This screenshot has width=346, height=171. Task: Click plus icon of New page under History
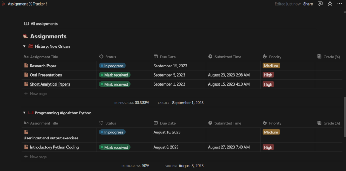[26, 94]
